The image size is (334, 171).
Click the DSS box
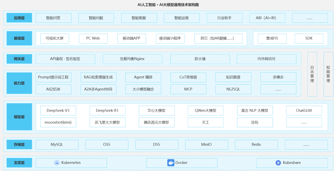point(156,145)
